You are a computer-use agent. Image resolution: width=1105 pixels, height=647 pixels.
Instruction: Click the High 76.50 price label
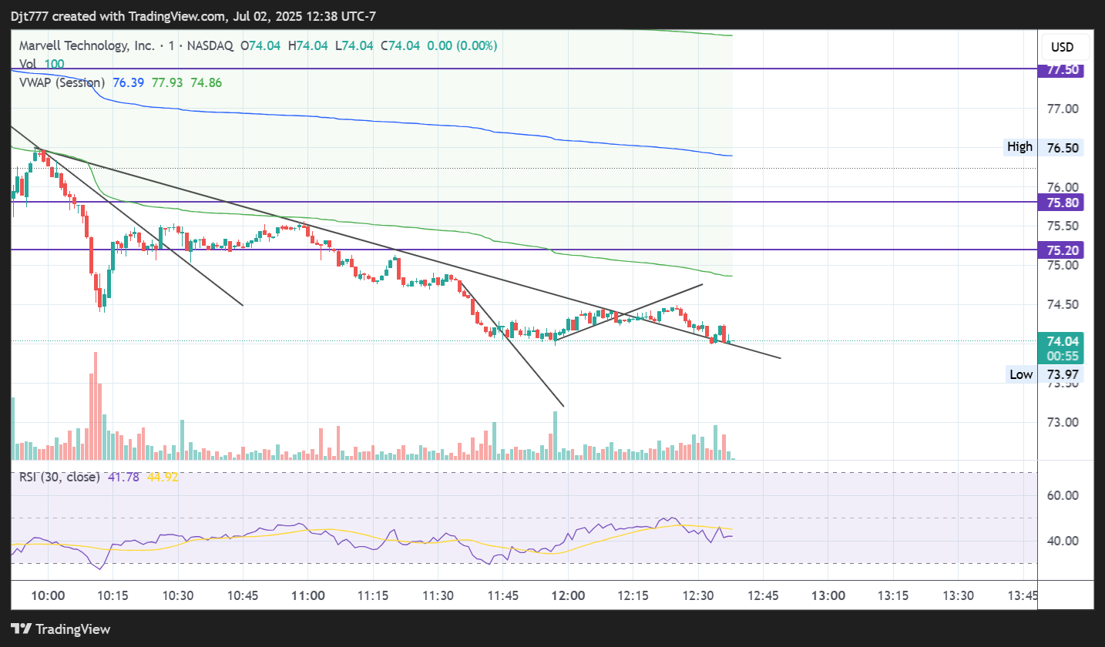pos(1045,147)
